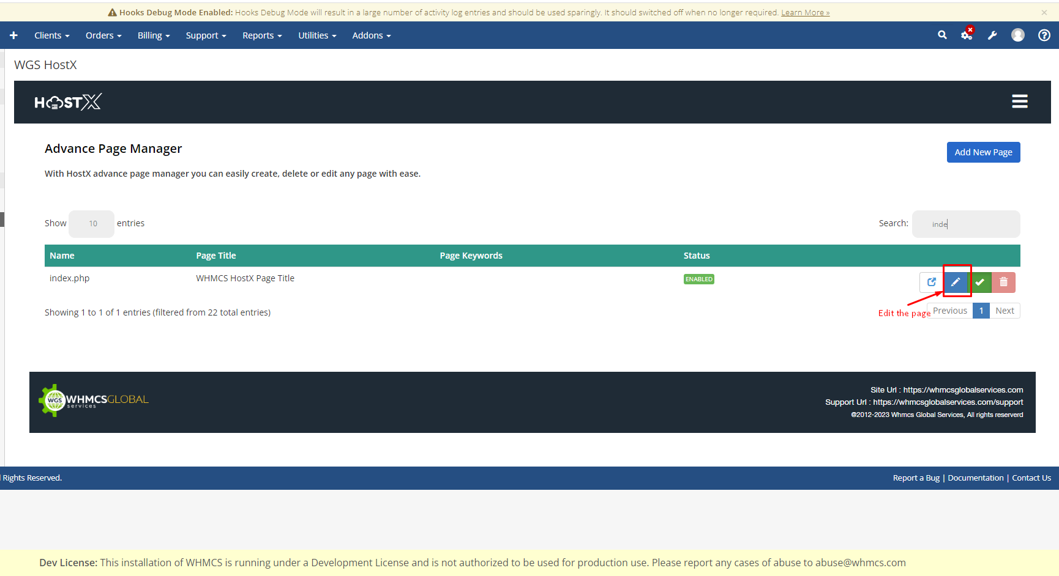
Task: Open the search magnifier icon
Action: pyautogui.click(x=942, y=35)
